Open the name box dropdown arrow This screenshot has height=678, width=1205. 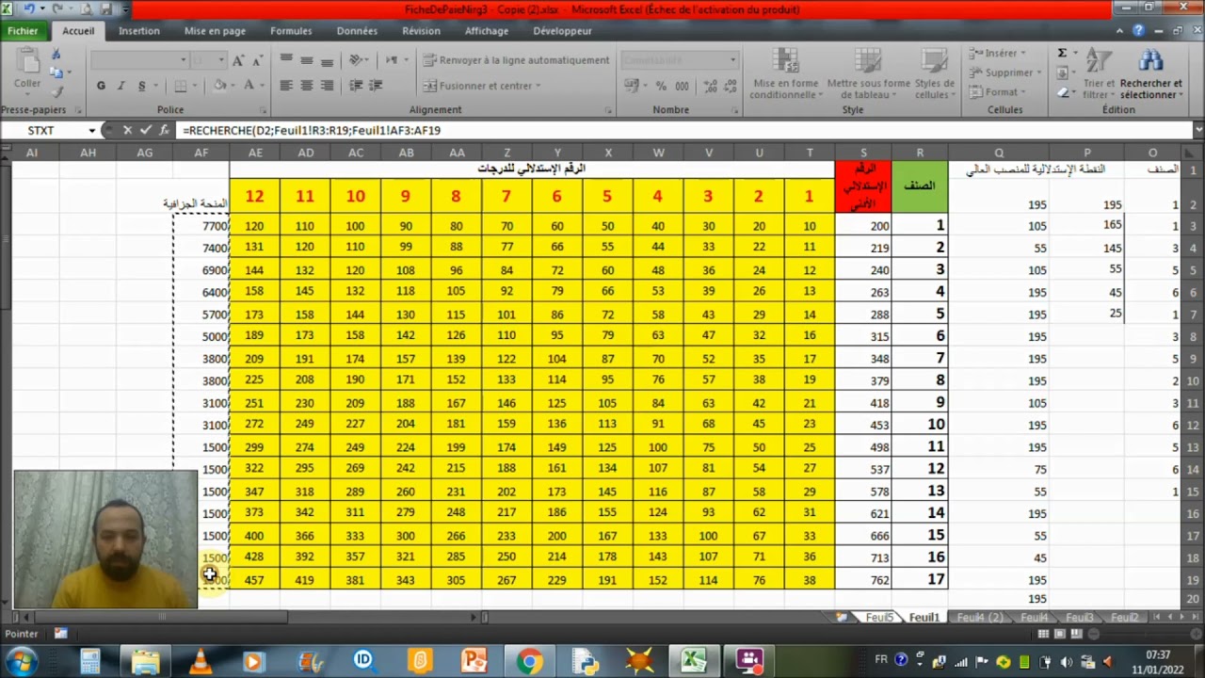click(92, 130)
